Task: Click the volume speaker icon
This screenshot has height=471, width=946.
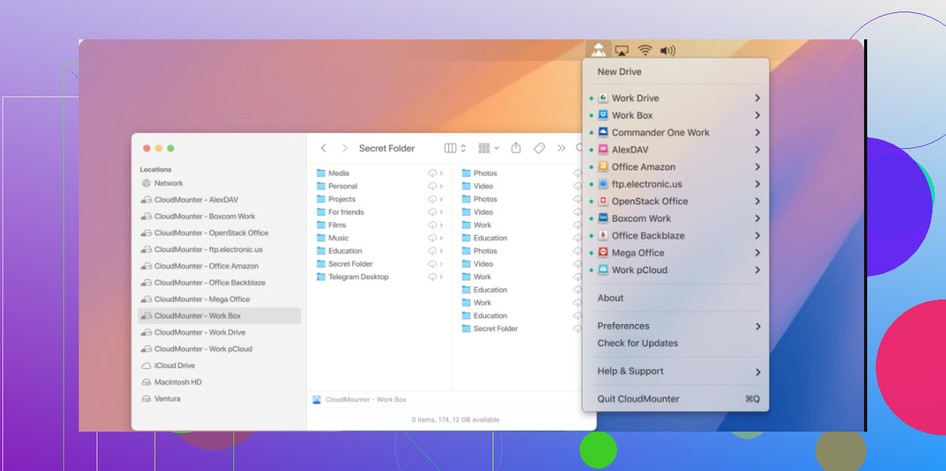Action: click(x=667, y=50)
